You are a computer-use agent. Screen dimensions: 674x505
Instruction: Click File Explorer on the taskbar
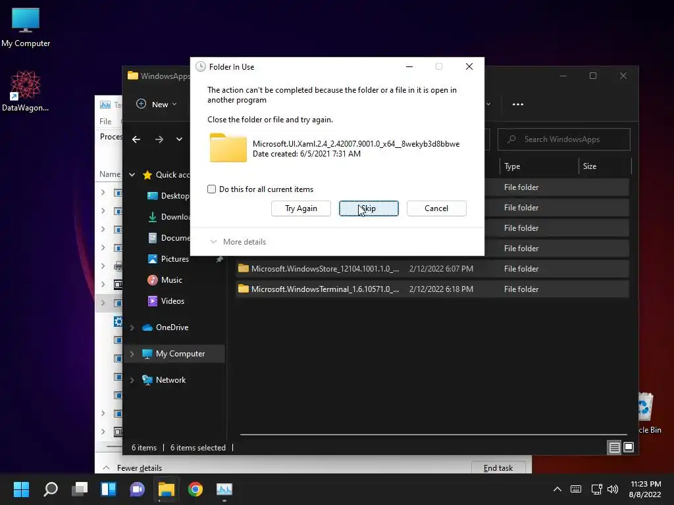(x=167, y=489)
